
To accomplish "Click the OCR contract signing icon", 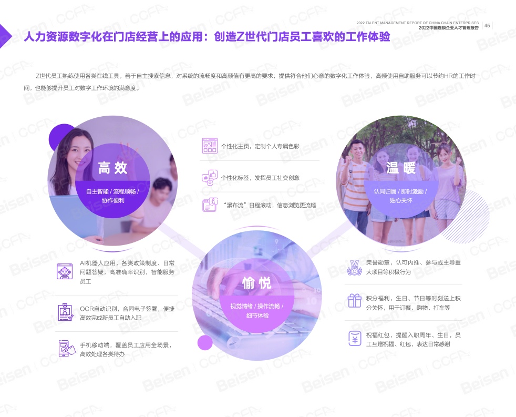I will 65,312.
